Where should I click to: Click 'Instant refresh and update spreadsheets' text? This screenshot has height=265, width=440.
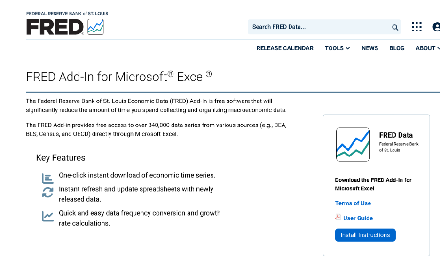click(x=136, y=194)
